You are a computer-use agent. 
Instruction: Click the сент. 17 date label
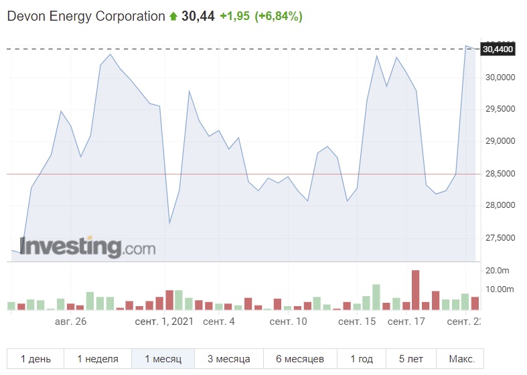tap(406, 322)
